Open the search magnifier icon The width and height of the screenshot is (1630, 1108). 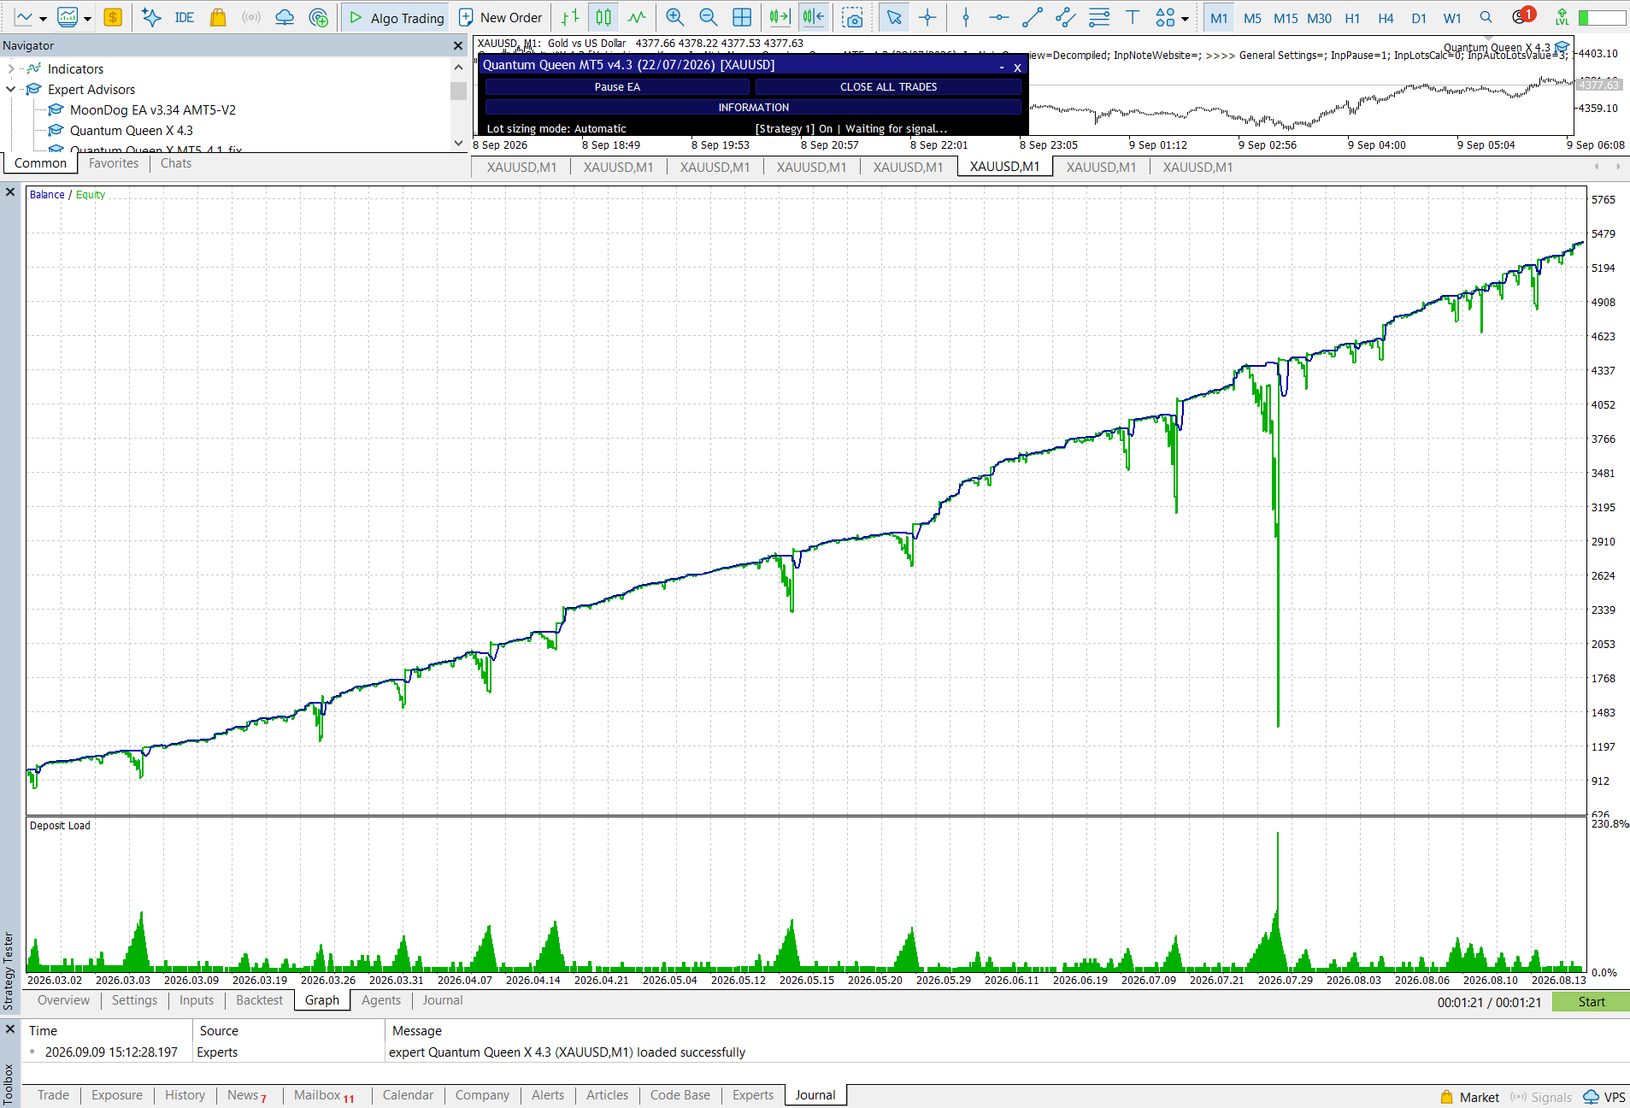point(1486,17)
